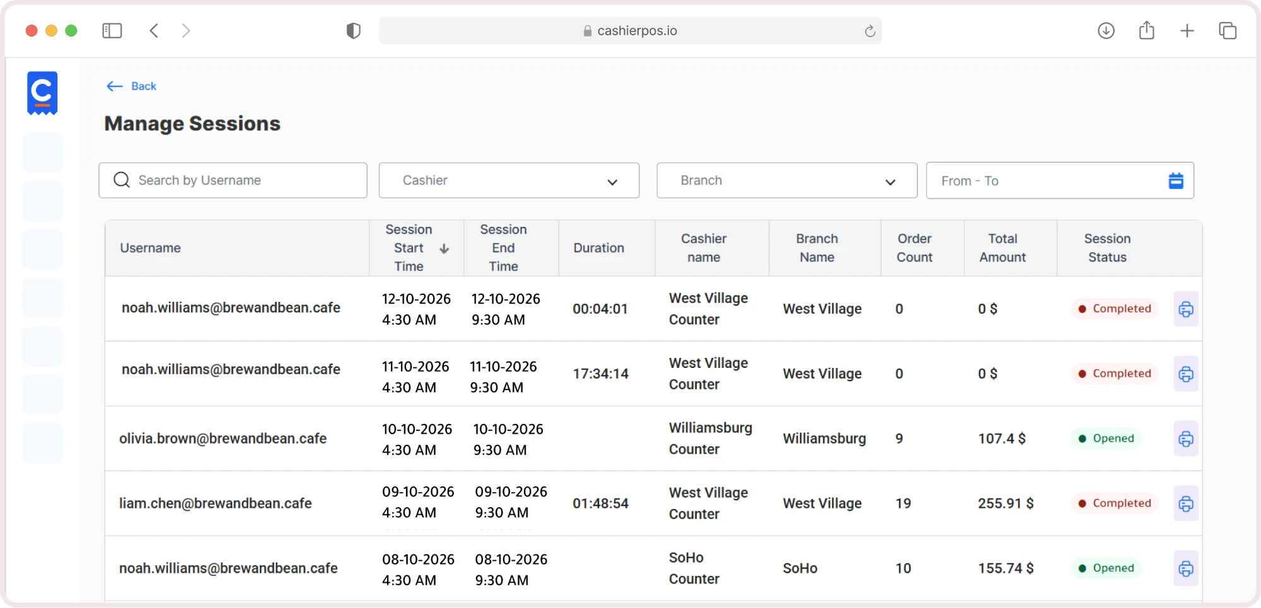Click the Search by Username field

(x=233, y=180)
